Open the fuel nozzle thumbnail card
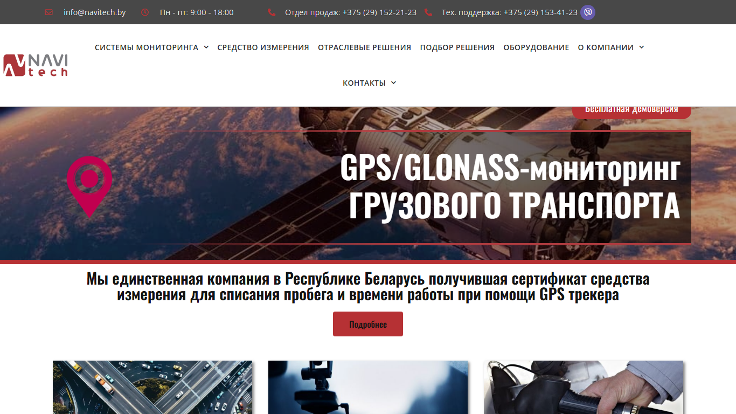The width and height of the screenshot is (736, 414). (584, 388)
